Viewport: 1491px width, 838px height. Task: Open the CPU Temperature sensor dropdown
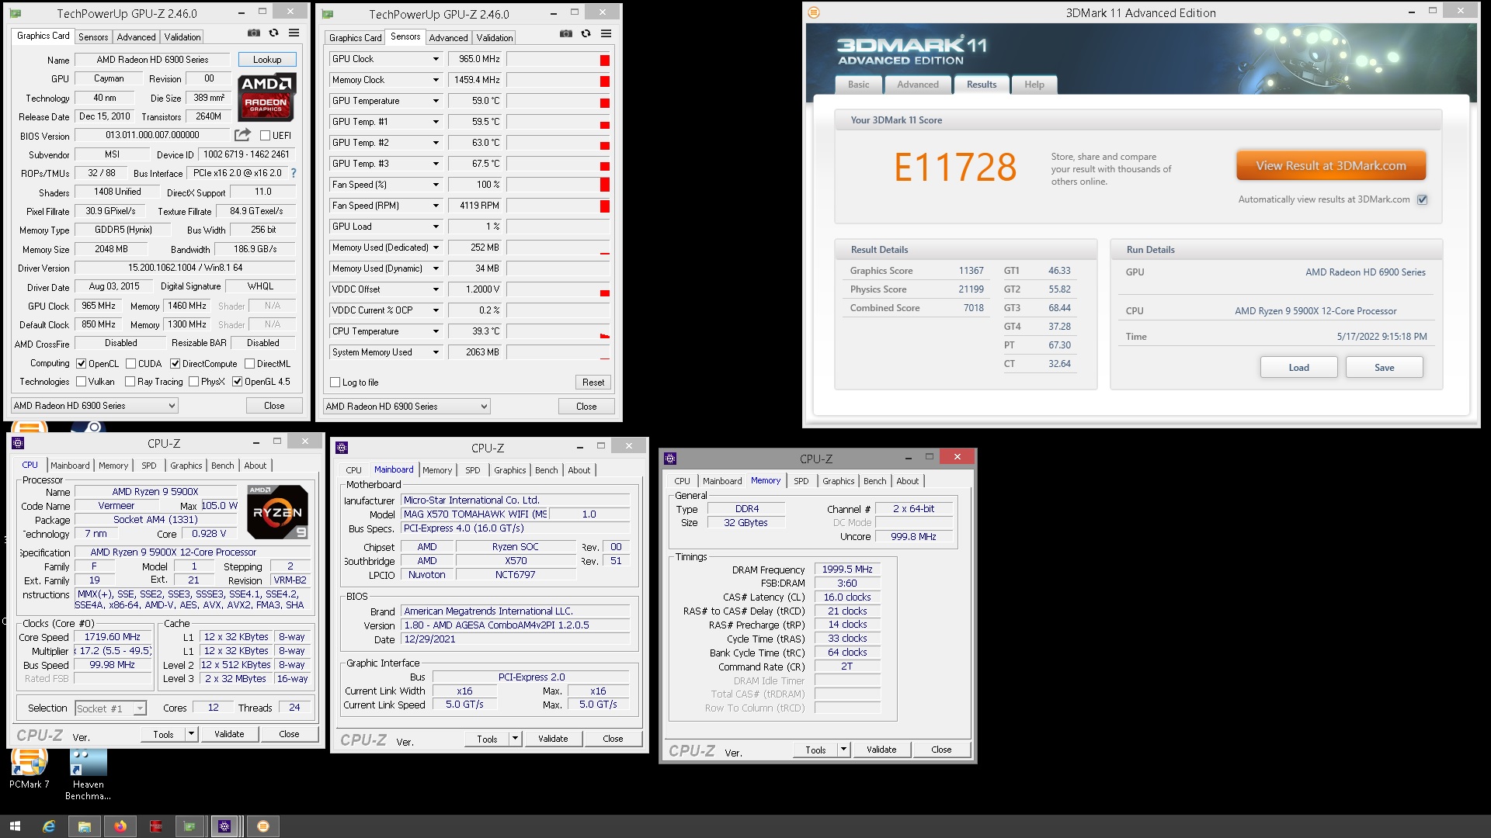pyautogui.click(x=436, y=331)
